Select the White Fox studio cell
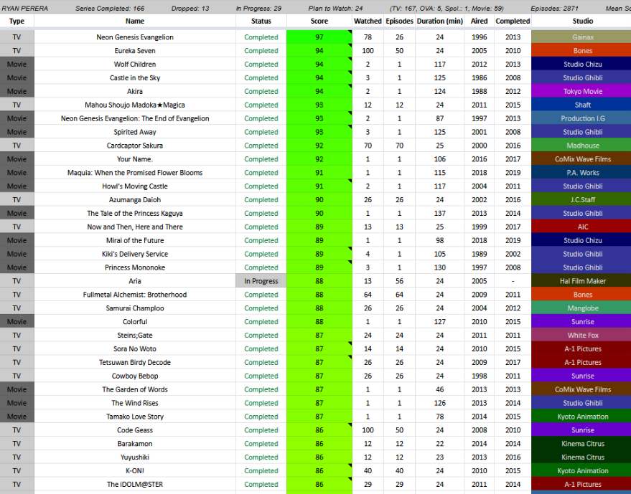The height and width of the screenshot is (494, 631). tap(583, 336)
